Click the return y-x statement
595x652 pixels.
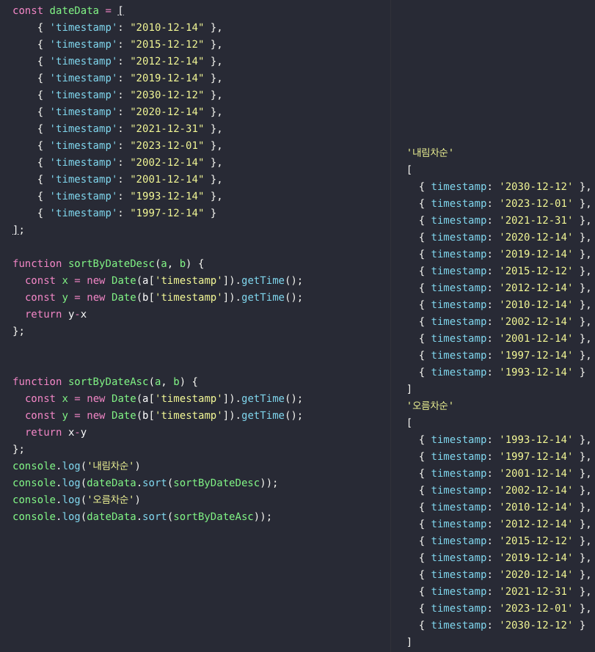pos(56,314)
